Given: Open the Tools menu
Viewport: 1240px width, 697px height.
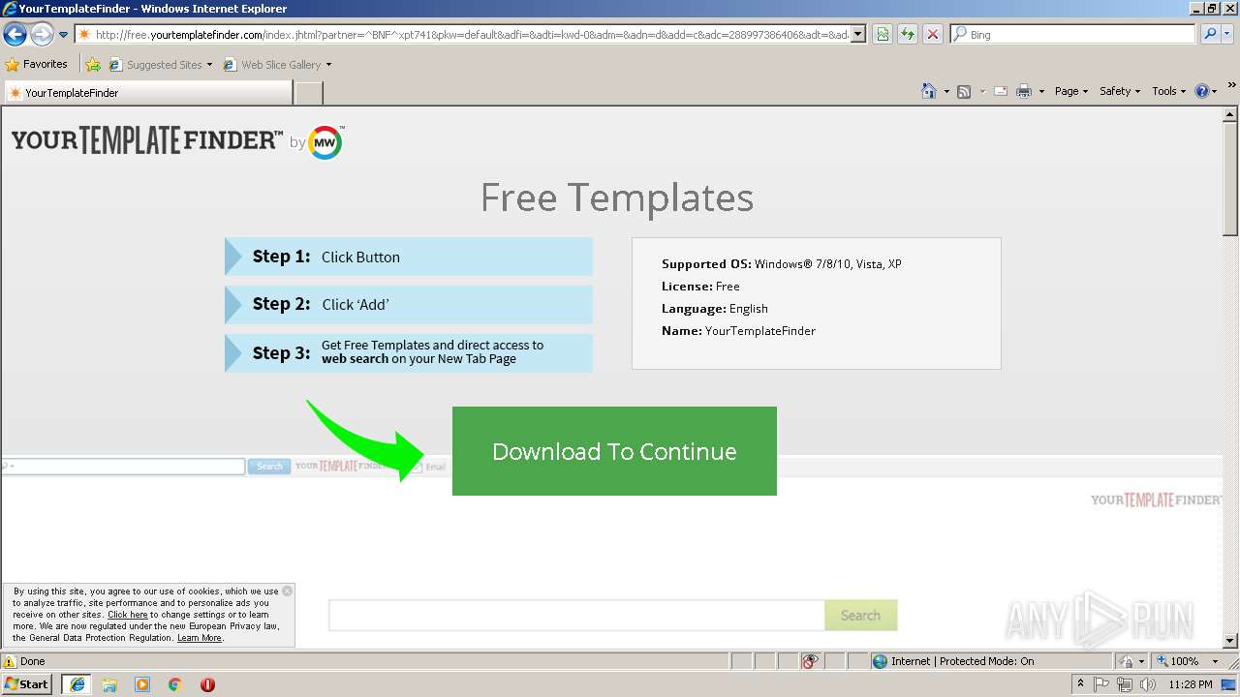Looking at the screenshot, I should click(1168, 91).
